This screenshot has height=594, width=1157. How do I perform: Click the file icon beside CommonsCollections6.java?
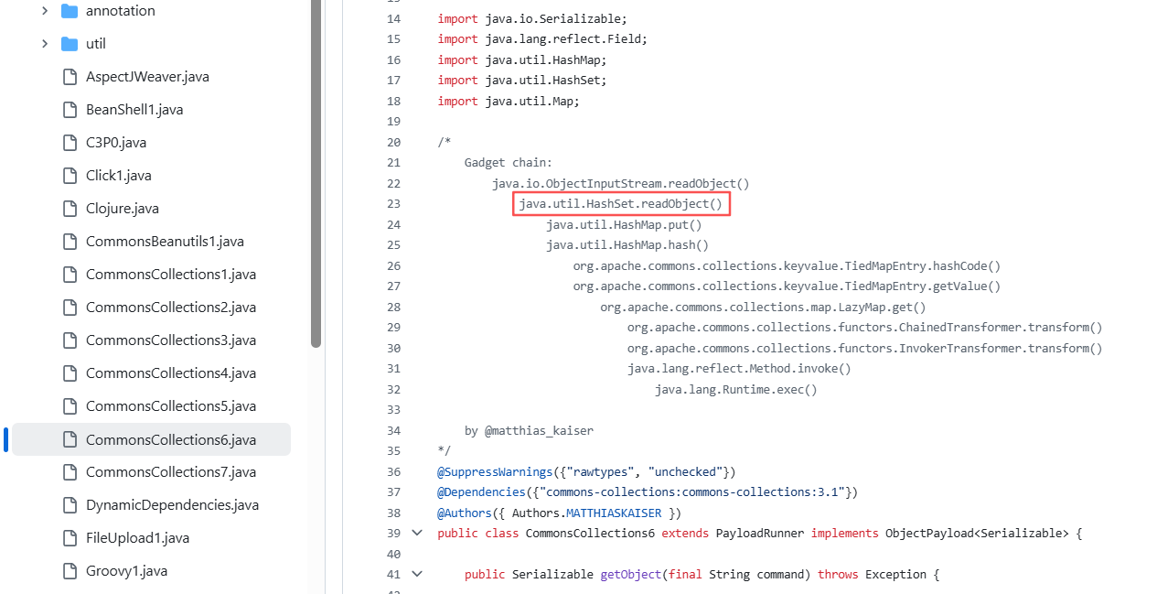[70, 439]
